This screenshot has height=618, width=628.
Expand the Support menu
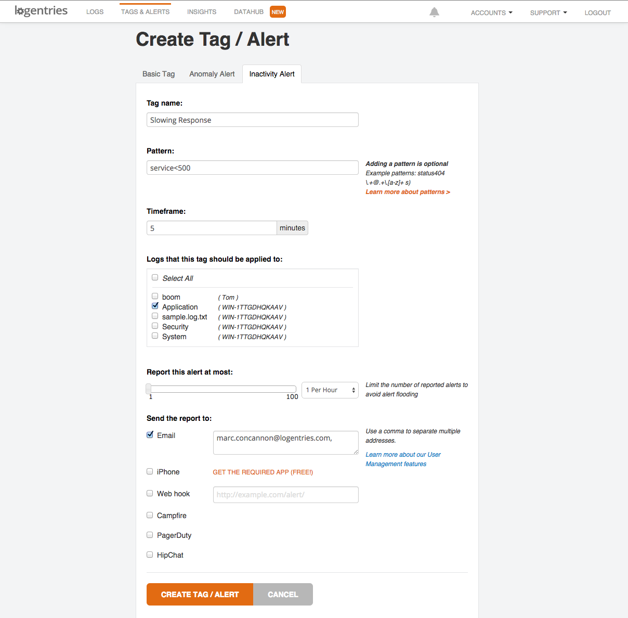click(x=548, y=12)
